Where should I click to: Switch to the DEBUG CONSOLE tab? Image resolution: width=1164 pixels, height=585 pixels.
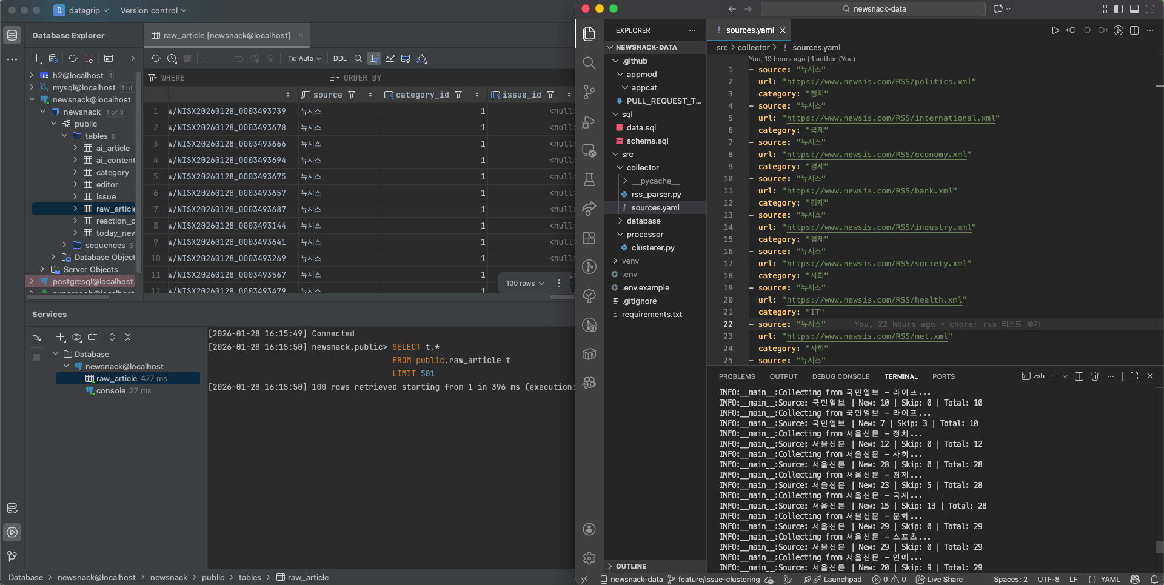840,376
